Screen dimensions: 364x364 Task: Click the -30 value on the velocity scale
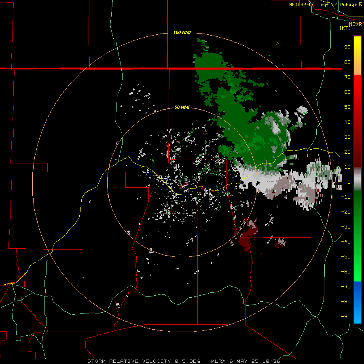(346, 227)
